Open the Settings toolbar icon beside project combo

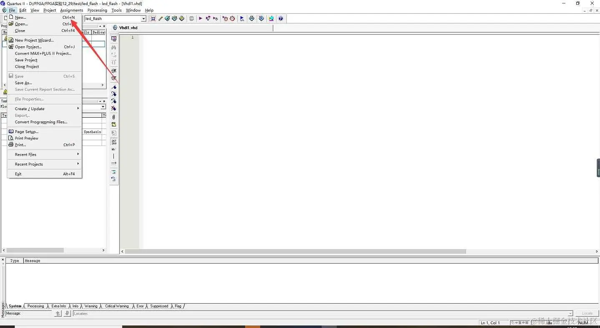(153, 18)
